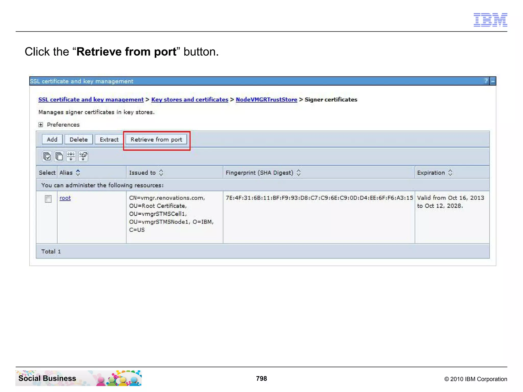Click the IBM logo
Viewport: 523px width, 392px height.
[x=490, y=20]
